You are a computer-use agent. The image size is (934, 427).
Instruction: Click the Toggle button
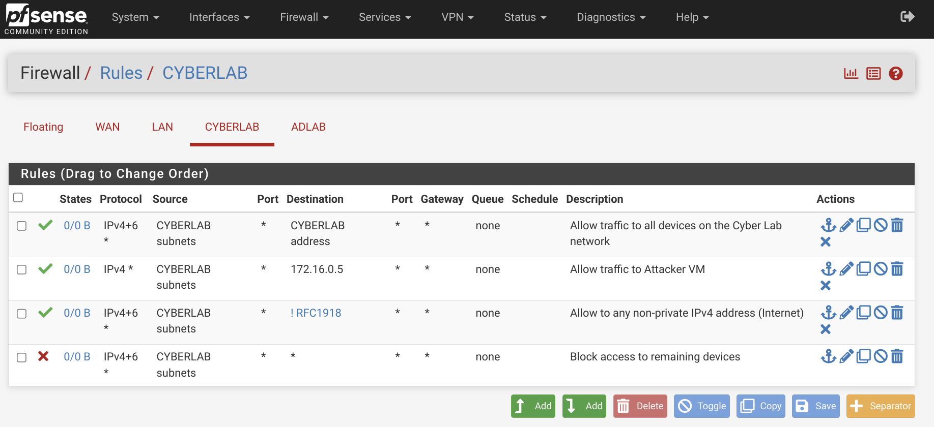pyautogui.click(x=702, y=406)
